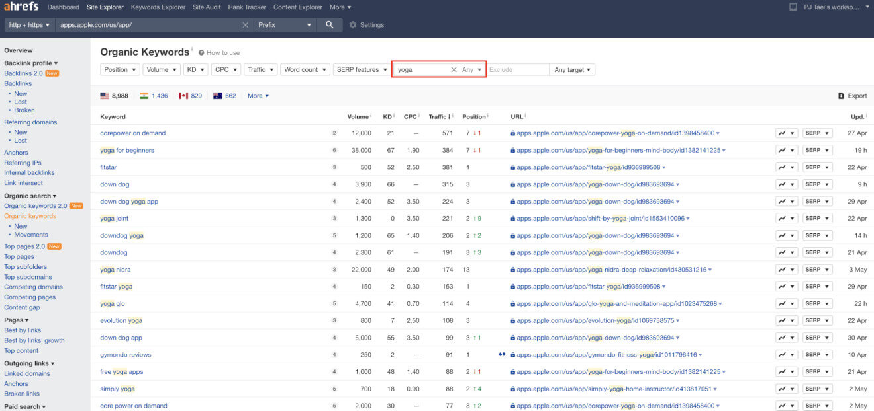Click the quote icon in gymondo reviews row
Image resolution: width=874 pixels, height=411 pixels.
pos(502,354)
